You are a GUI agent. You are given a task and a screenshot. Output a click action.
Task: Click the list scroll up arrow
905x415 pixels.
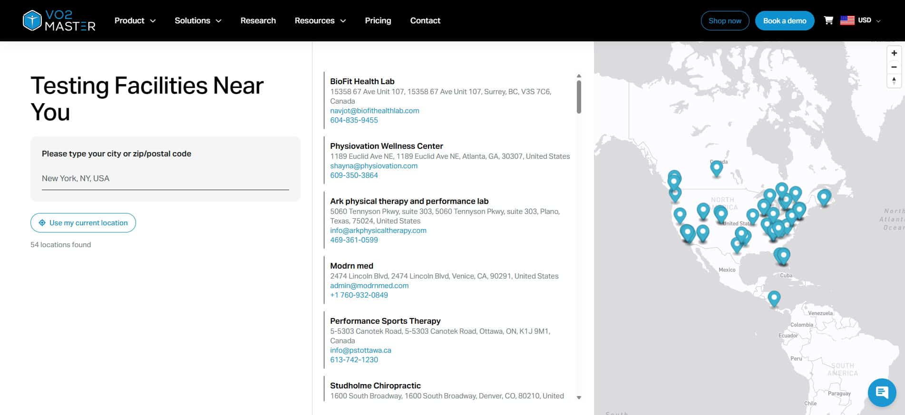579,76
